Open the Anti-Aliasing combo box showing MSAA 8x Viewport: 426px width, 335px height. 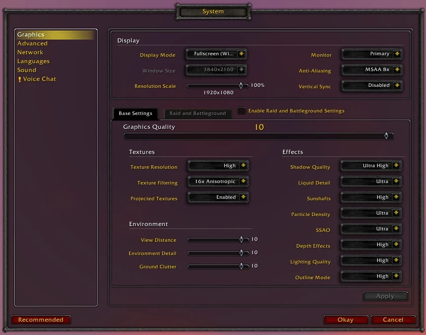(x=372, y=70)
